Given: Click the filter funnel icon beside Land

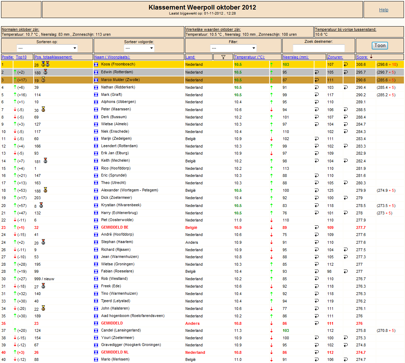Looking at the screenshot, I should (x=224, y=57).
